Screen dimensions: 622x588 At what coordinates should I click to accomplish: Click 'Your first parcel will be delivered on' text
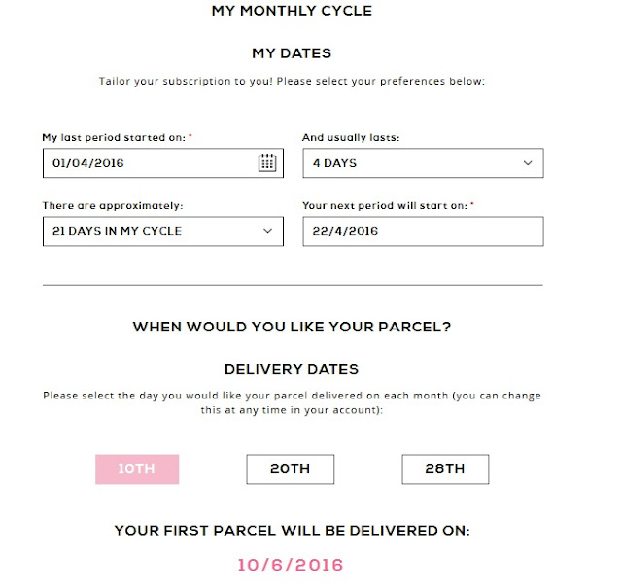pos(292,531)
